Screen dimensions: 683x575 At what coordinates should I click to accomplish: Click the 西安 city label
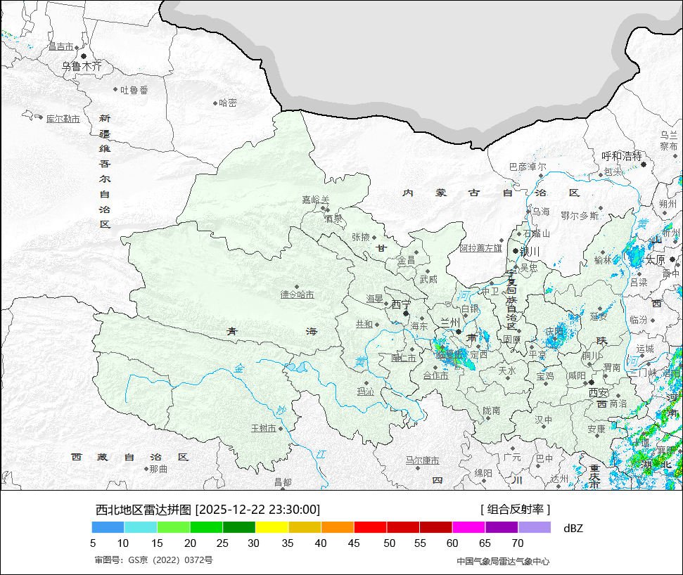[x=599, y=393]
